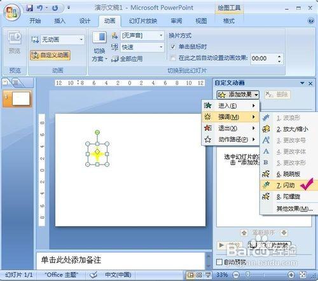Screen dimensions: 318x281
Task: Switch to the 插入 ribbon tab
Action: pos(60,21)
